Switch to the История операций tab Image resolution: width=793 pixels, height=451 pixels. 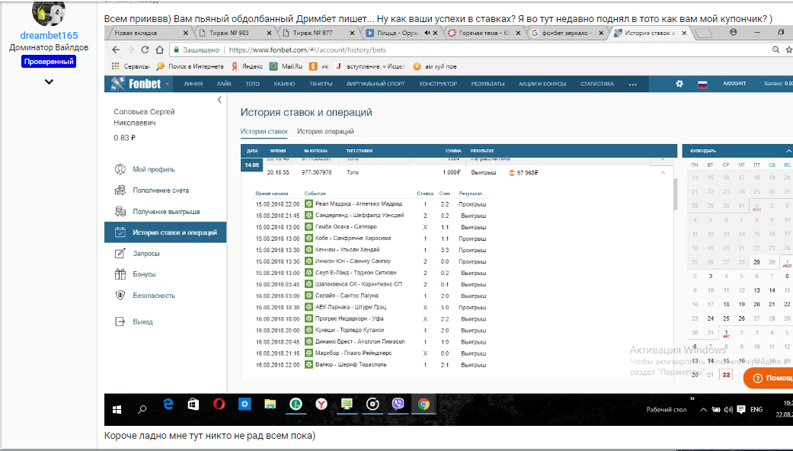(x=325, y=132)
